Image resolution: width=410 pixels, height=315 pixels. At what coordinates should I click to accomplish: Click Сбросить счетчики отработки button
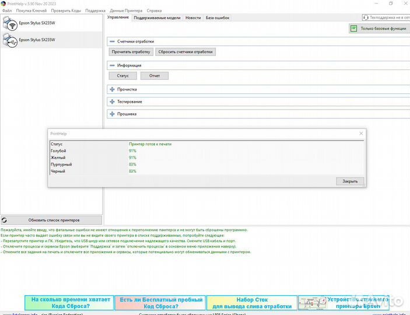185,52
